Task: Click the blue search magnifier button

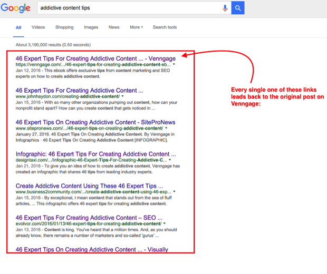Action: coord(238,8)
